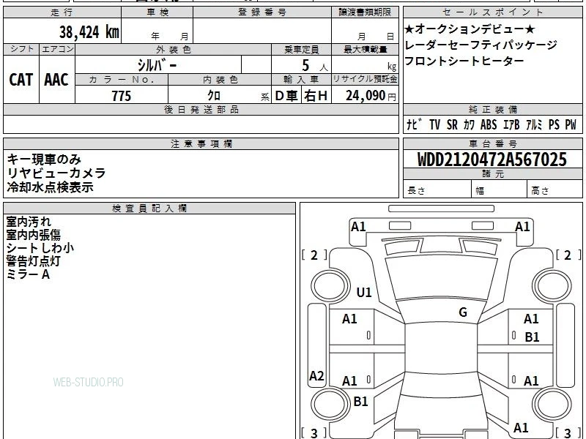Select the PW equipment label
Screen dimensions: 586x439
571,124
